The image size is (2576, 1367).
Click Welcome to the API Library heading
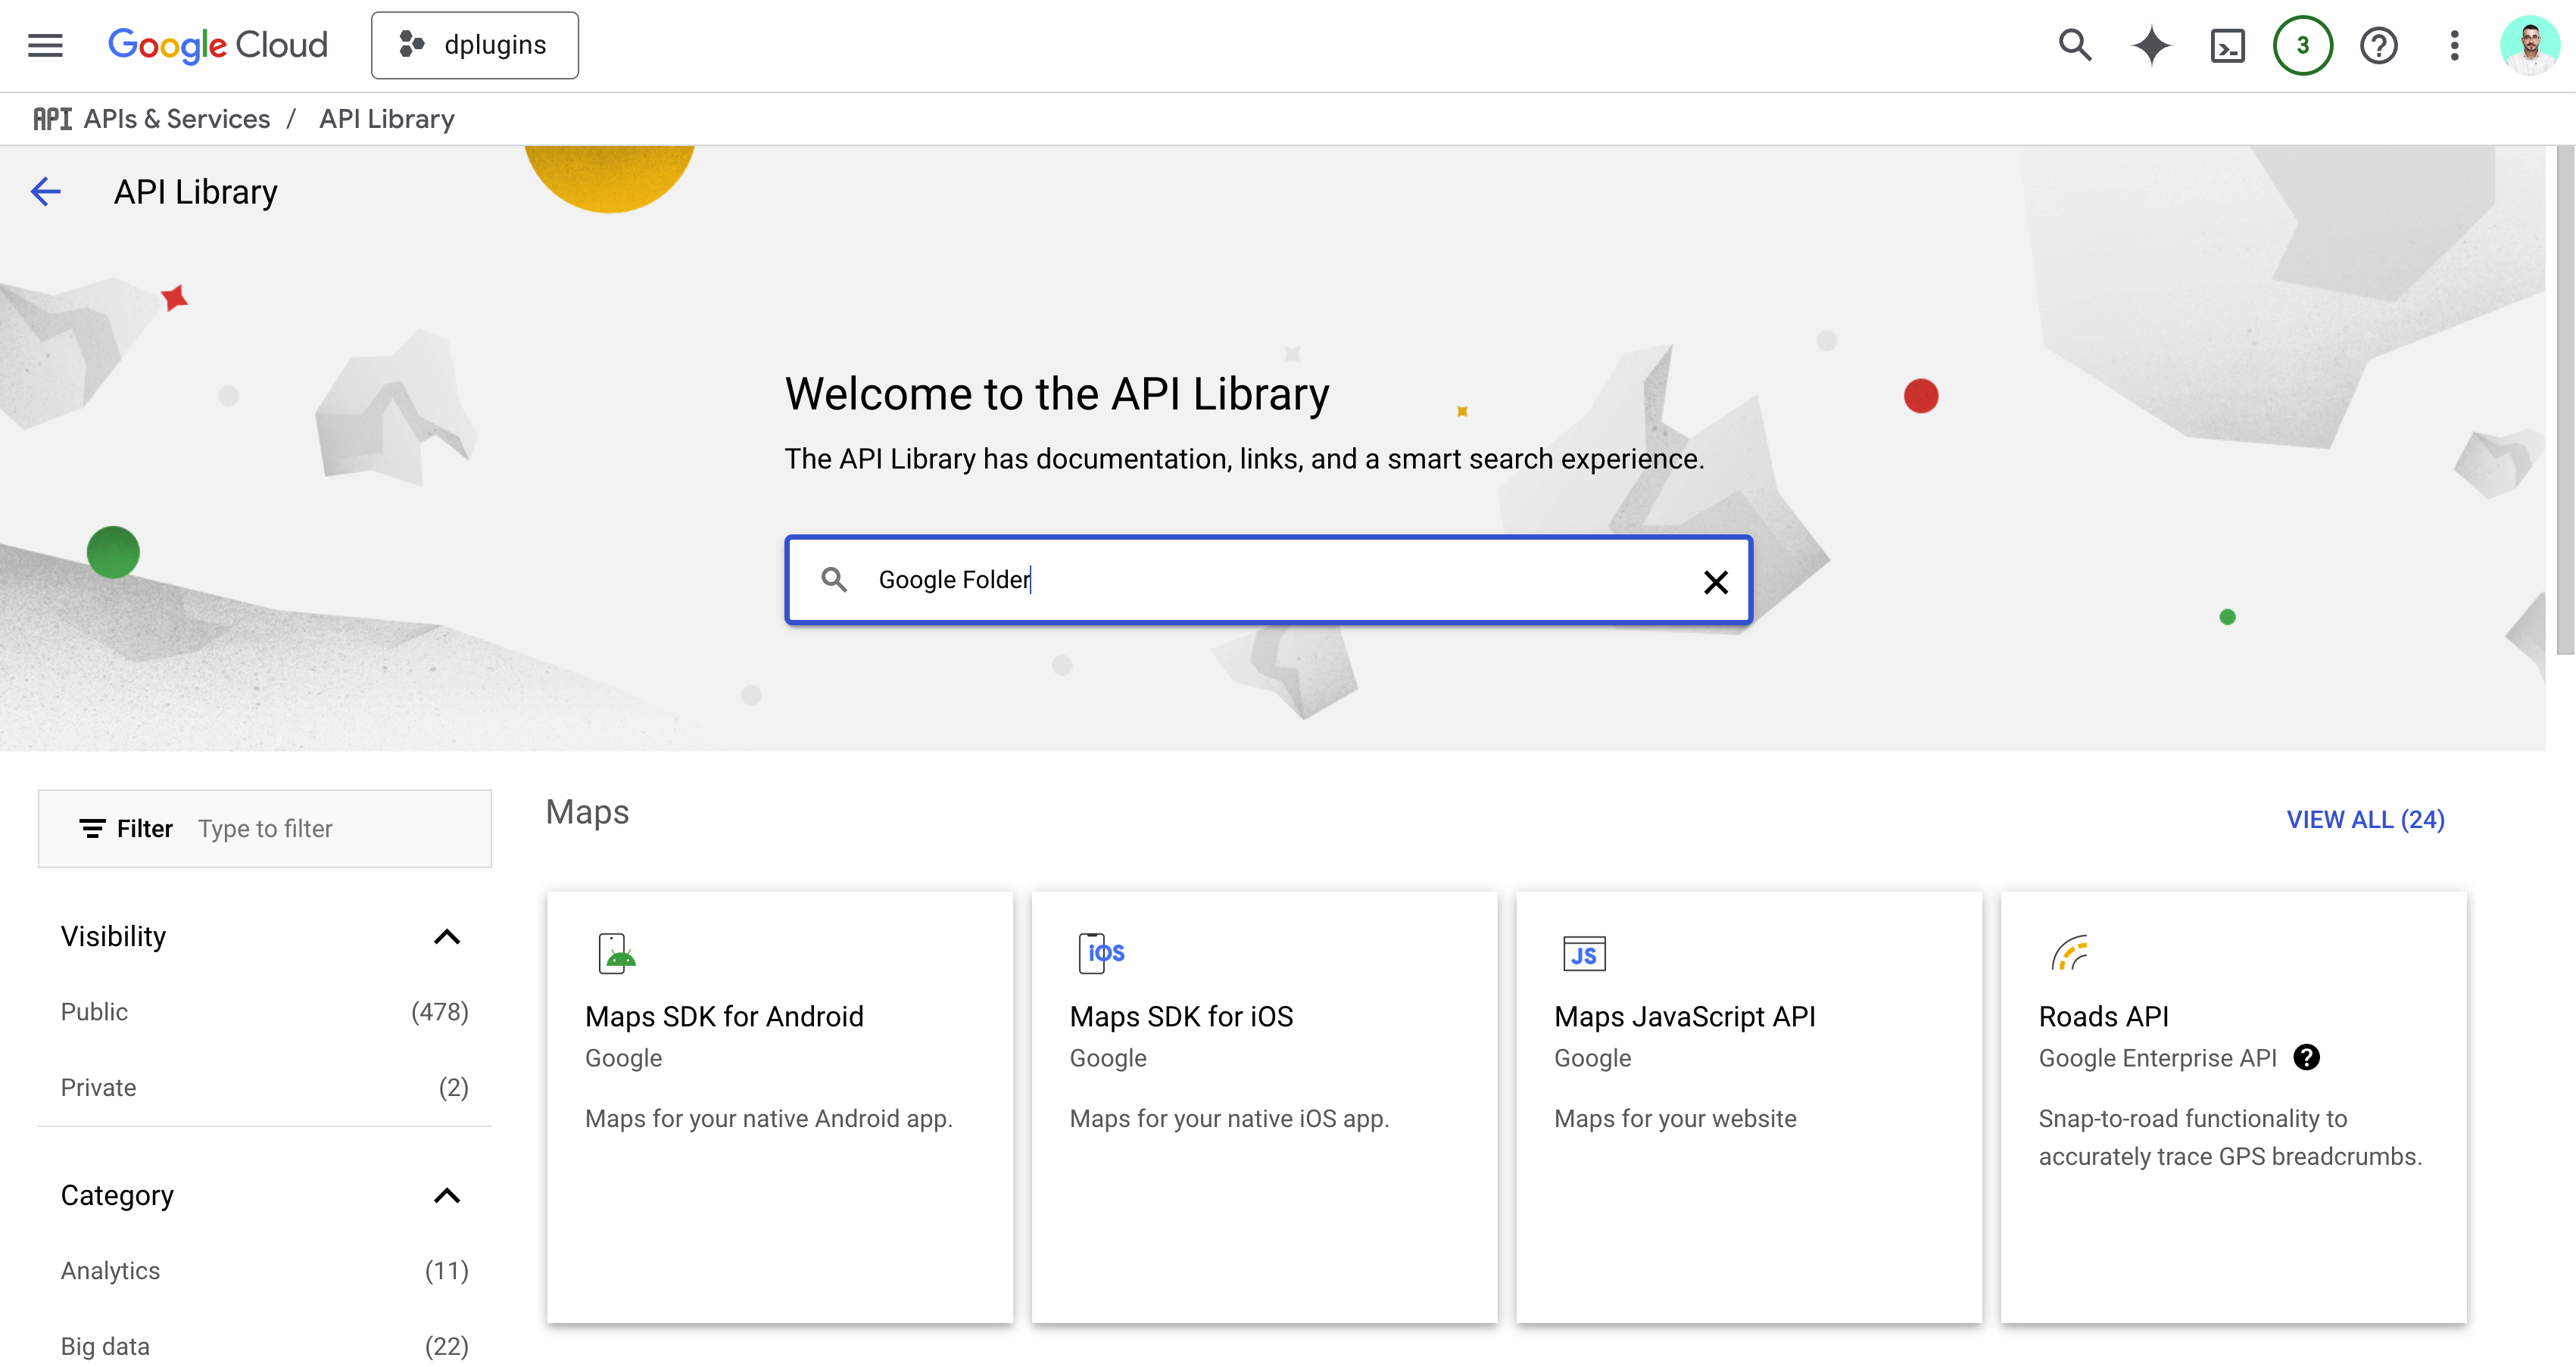1057,394
